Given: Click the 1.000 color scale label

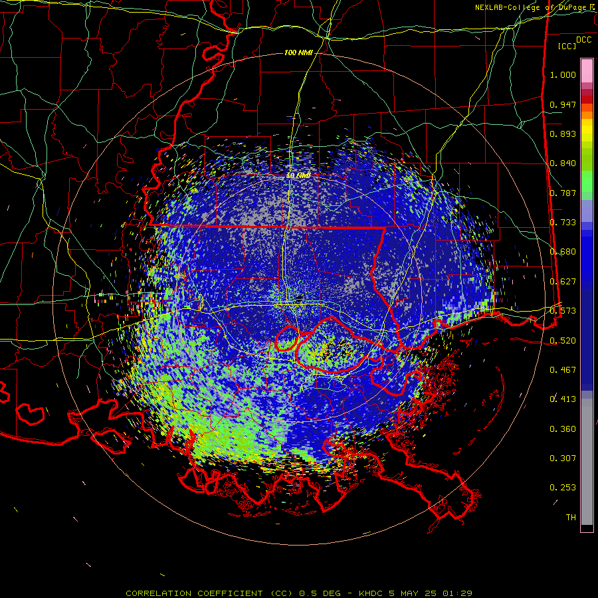Looking at the screenshot, I should [x=563, y=74].
